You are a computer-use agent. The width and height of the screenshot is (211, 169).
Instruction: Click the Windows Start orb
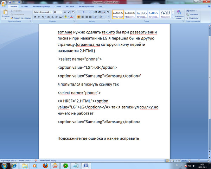click(x=4, y=165)
